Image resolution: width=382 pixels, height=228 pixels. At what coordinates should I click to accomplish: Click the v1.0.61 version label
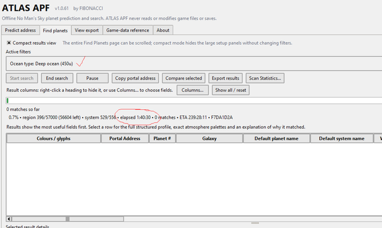pyautogui.click(x=61, y=8)
